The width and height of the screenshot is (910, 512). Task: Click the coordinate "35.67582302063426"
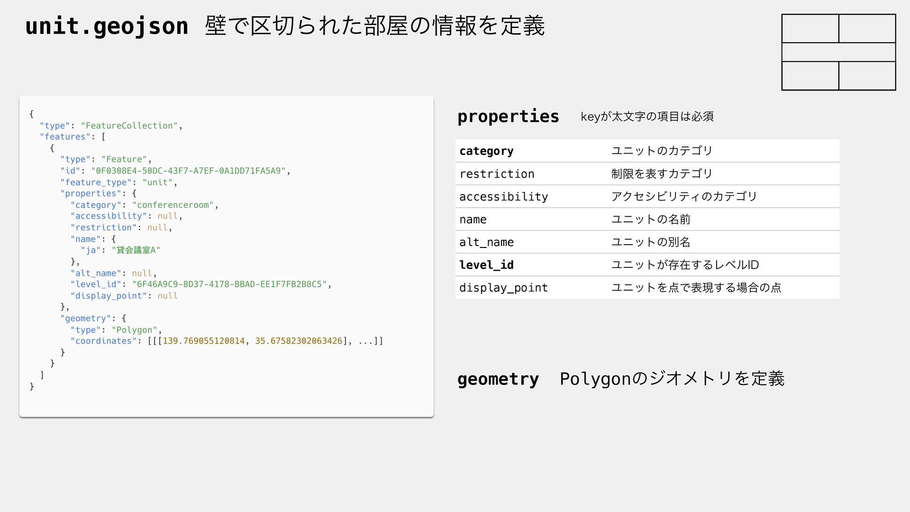coord(299,341)
